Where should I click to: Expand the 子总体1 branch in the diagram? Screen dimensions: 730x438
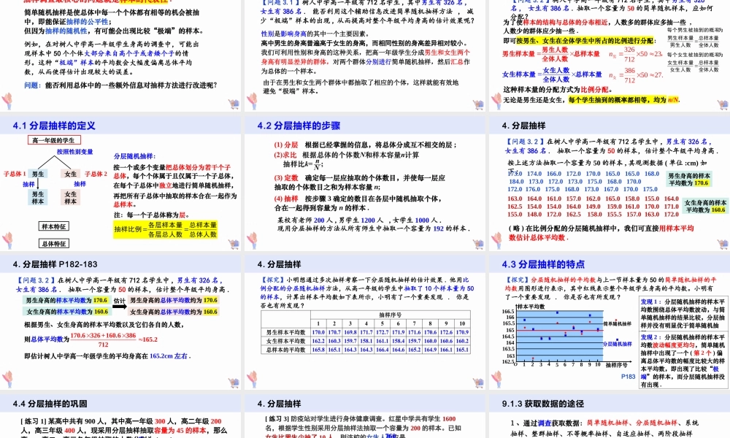(x=13, y=174)
